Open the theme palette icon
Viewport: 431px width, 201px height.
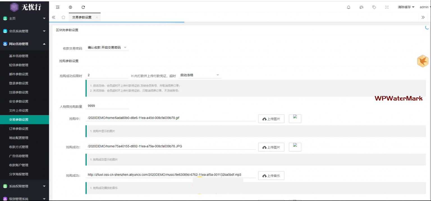point(361,7)
